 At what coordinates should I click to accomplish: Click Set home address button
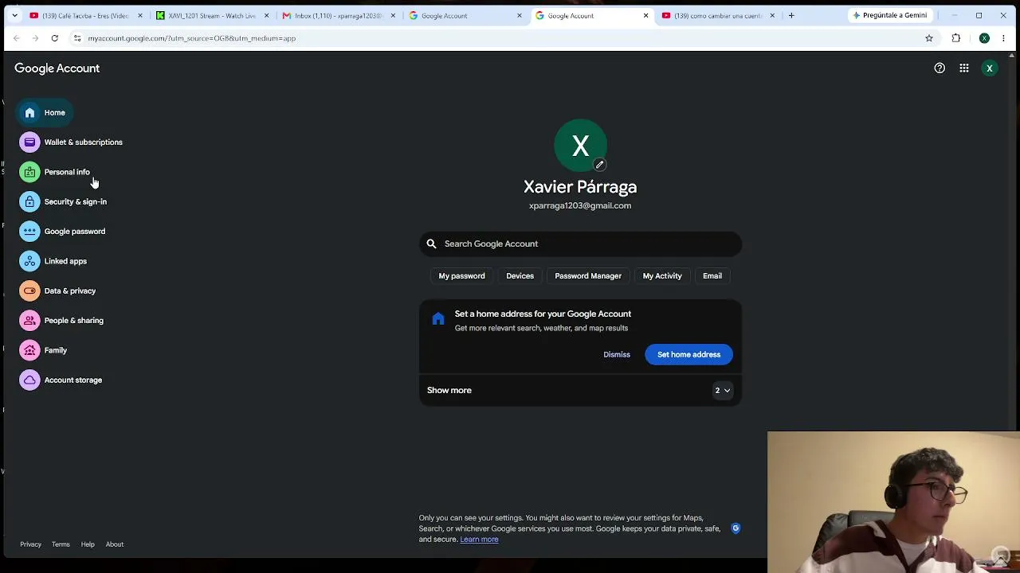tap(688, 355)
